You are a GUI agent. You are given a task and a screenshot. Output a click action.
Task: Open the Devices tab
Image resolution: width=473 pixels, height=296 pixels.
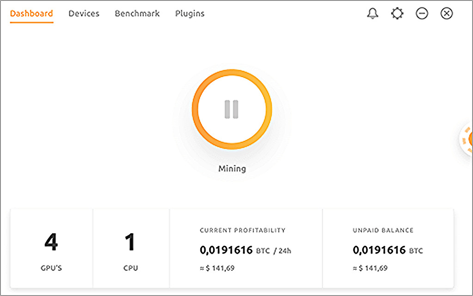point(84,14)
